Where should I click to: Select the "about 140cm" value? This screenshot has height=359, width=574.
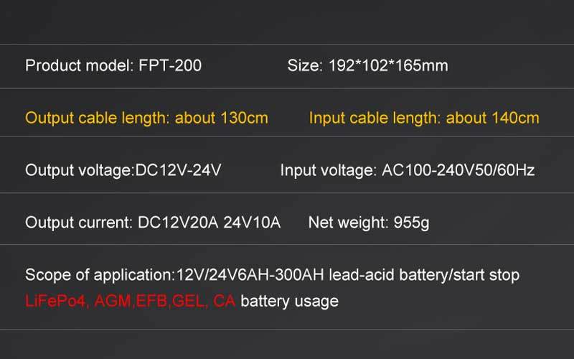492,118
